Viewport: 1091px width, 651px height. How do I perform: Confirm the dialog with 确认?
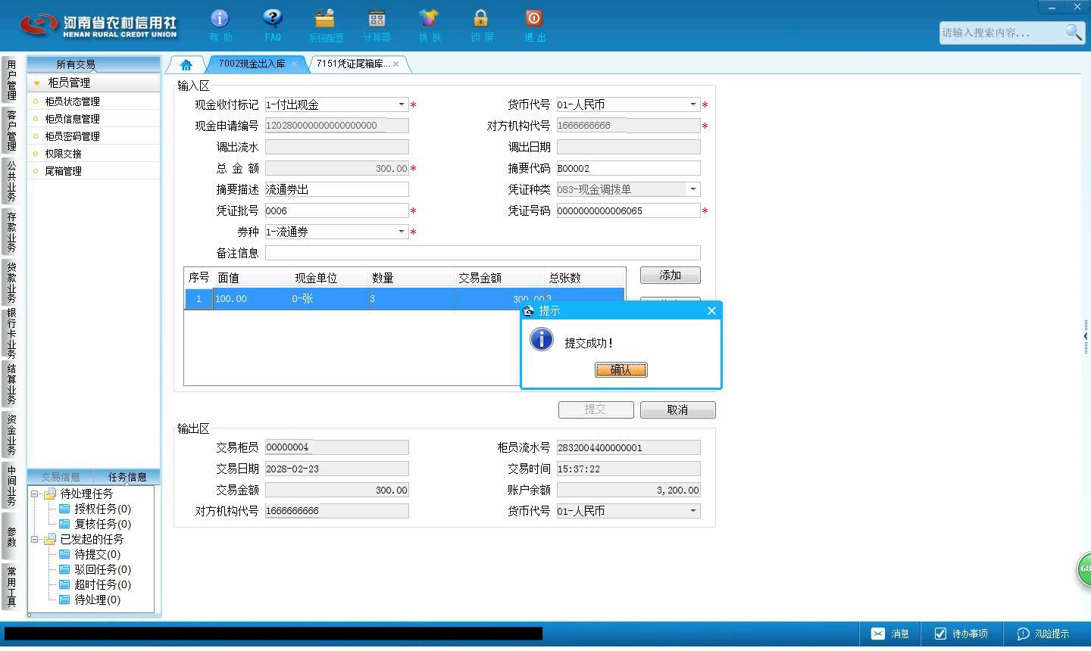coord(621,369)
